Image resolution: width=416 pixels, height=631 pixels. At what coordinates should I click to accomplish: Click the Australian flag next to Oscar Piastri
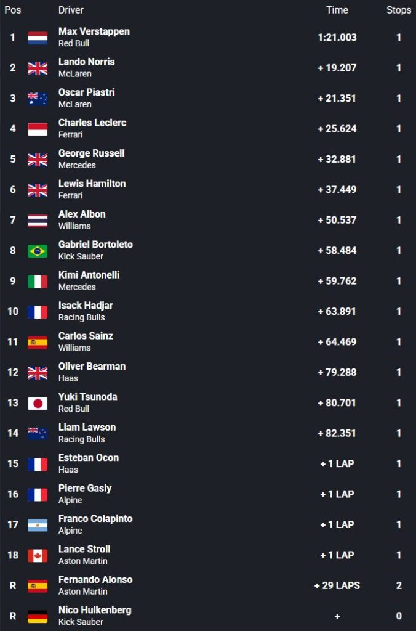click(x=38, y=99)
